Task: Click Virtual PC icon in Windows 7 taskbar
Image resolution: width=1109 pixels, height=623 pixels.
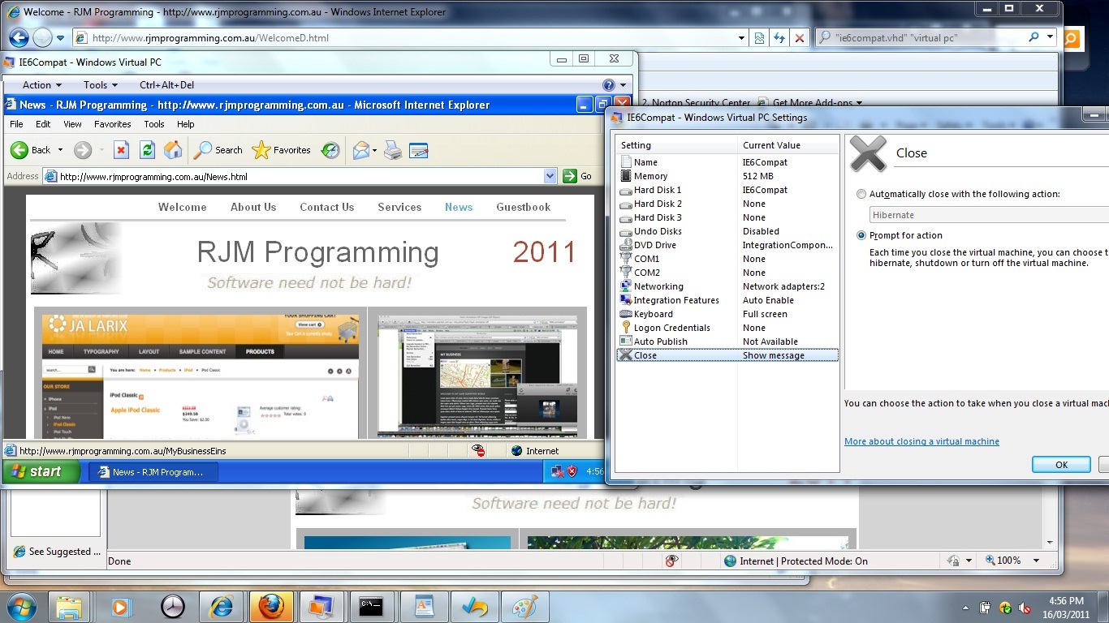Action: 321,606
